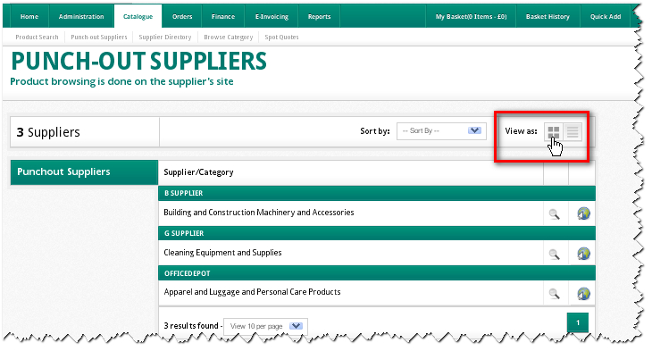Screen dimensions: 652x351
Task: Open Basket History
Action: click(x=548, y=17)
